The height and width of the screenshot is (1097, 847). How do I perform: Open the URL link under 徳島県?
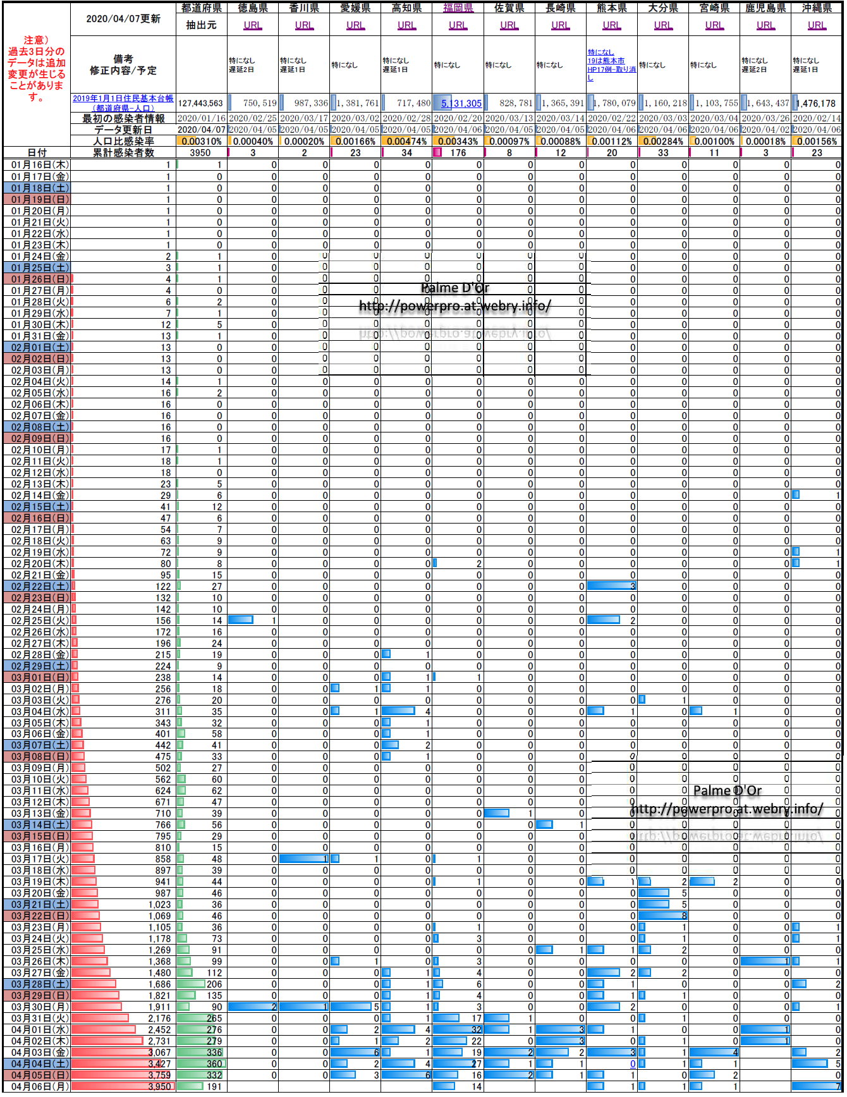click(x=252, y=25)
